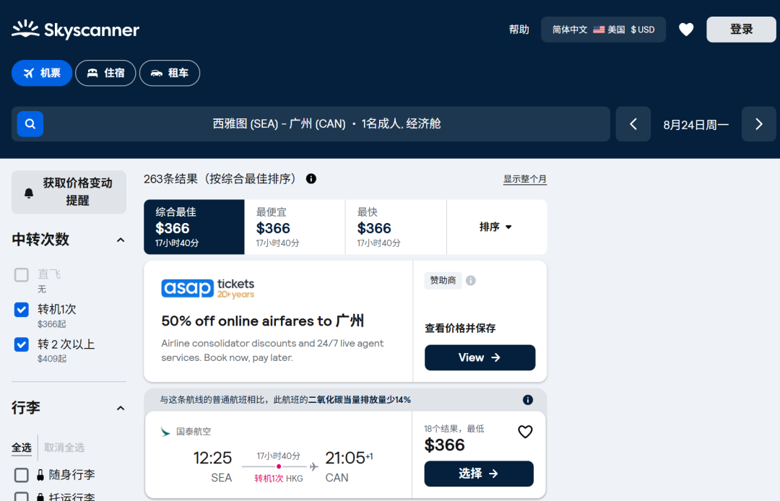Screen dimensions: 780x501
Task: Go to next day with right arrow
Action: [x=758, y=123]
